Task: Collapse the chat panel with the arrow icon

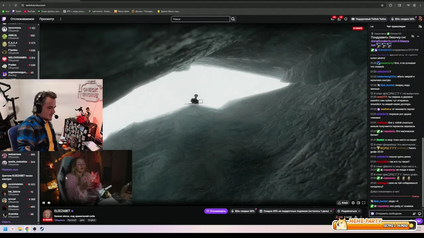Action: 372,26
